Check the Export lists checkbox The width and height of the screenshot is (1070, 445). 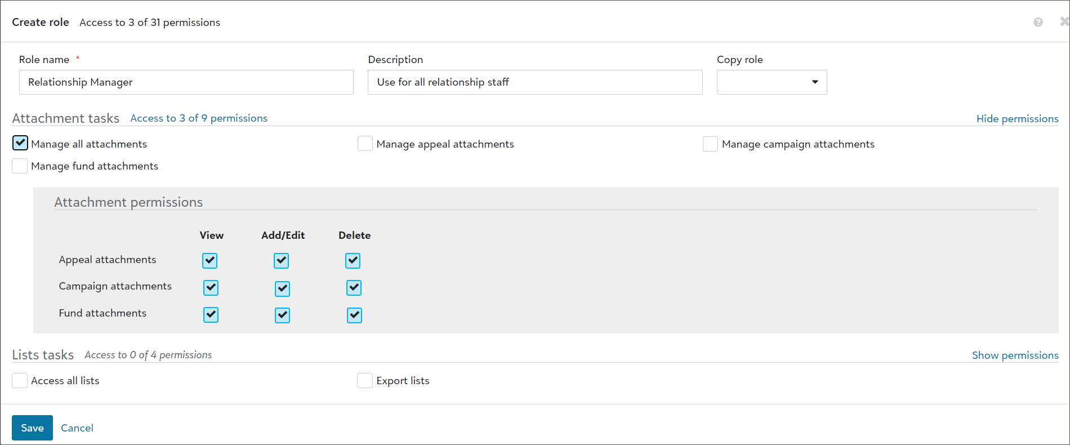point(365,380)
